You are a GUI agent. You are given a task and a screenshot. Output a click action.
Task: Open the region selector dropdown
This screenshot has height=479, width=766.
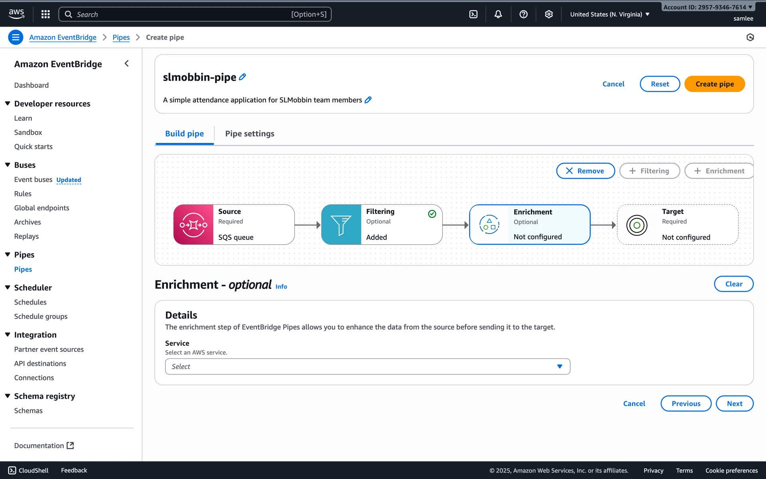click(610, 14)
